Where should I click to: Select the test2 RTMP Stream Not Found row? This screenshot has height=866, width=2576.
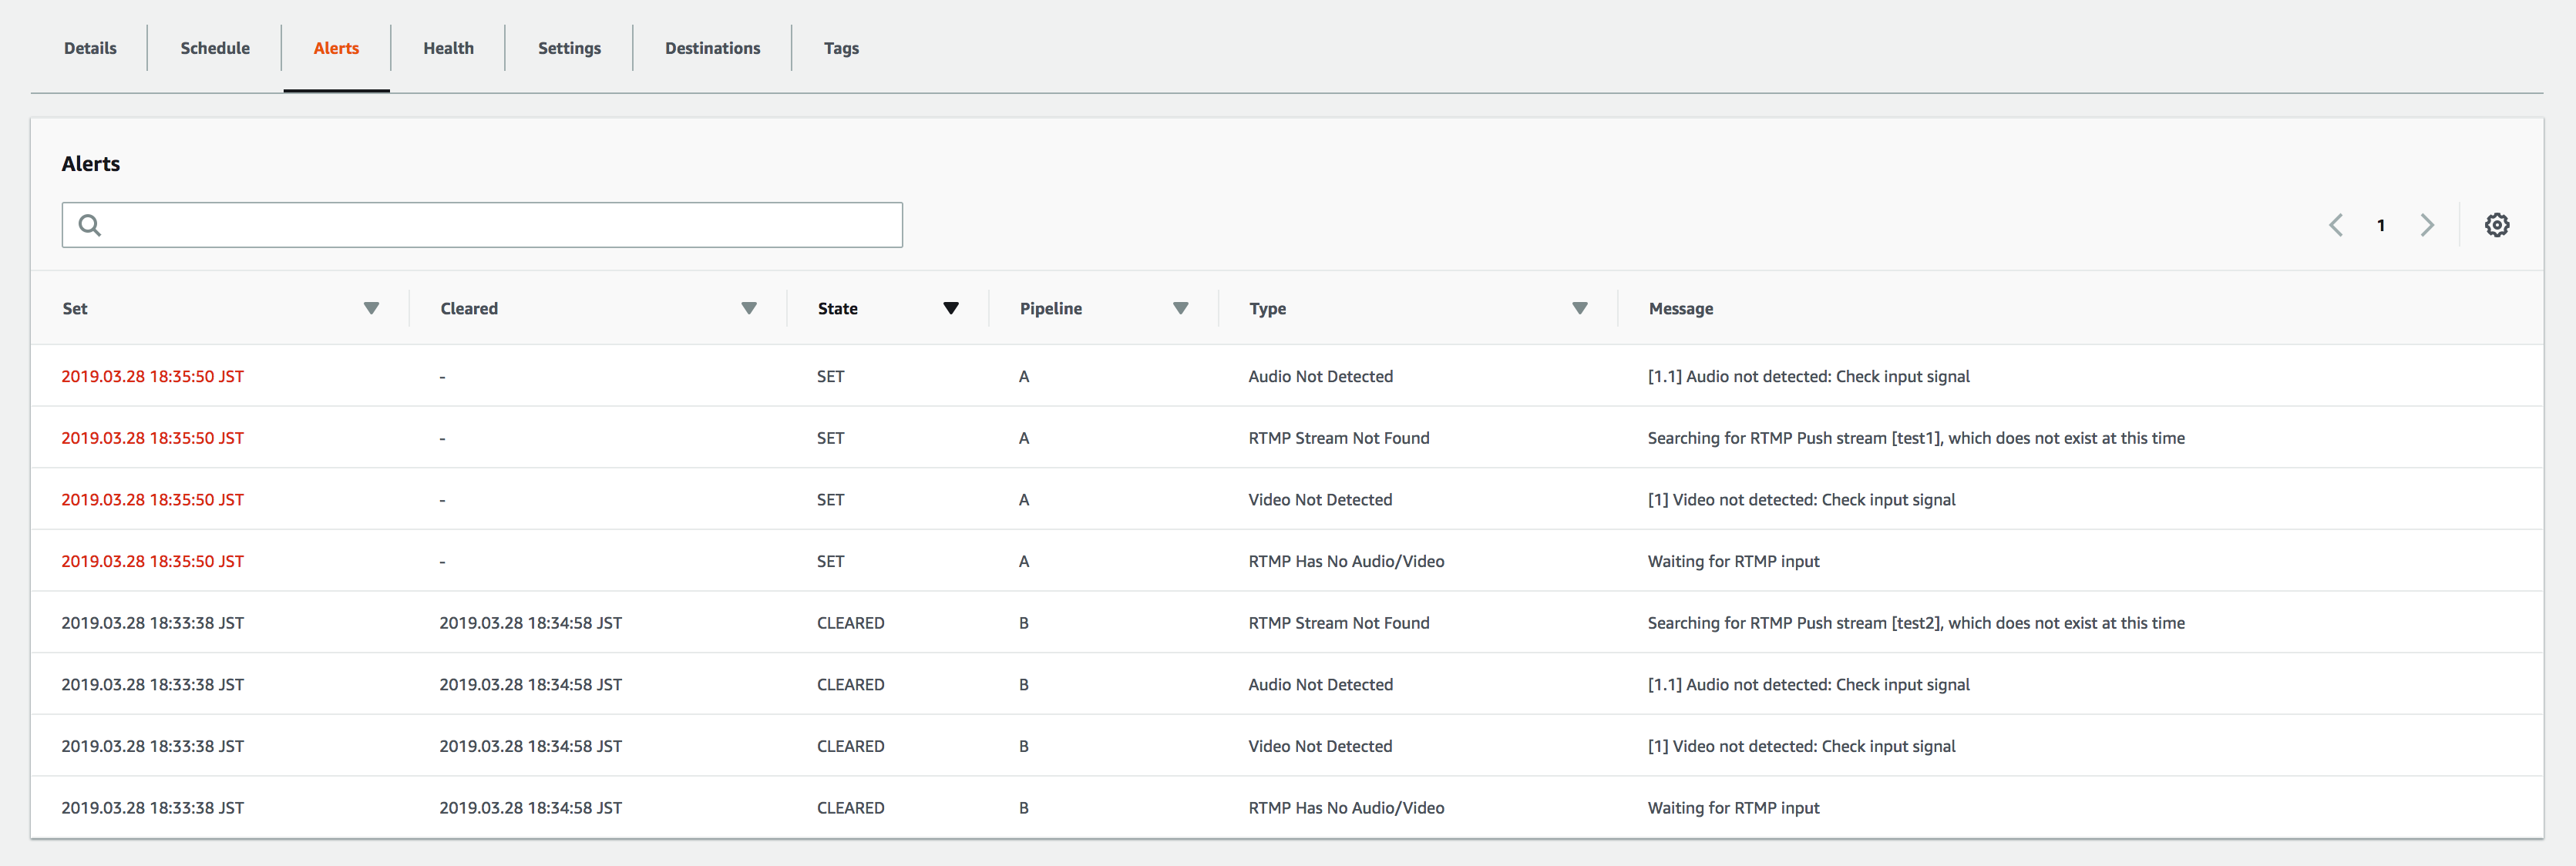click(1338, 623)
